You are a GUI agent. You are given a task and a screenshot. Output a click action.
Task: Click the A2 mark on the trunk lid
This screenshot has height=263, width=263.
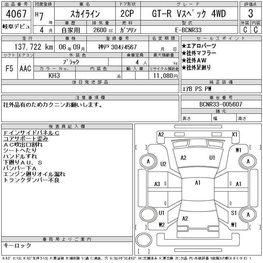[185, 218]
